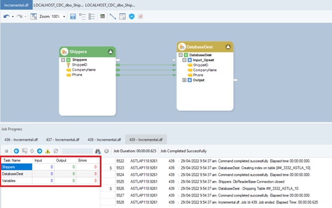The height and width of the screenshot is (208, 332).
Task: Expand the Output node in DatabaseDest
Action: pos(184,80)
